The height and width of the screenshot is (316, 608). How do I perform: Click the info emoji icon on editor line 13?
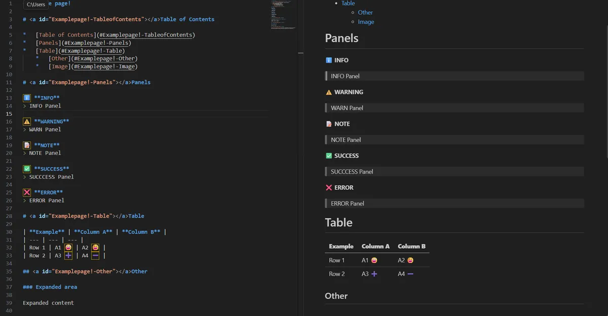click(27, 98)
